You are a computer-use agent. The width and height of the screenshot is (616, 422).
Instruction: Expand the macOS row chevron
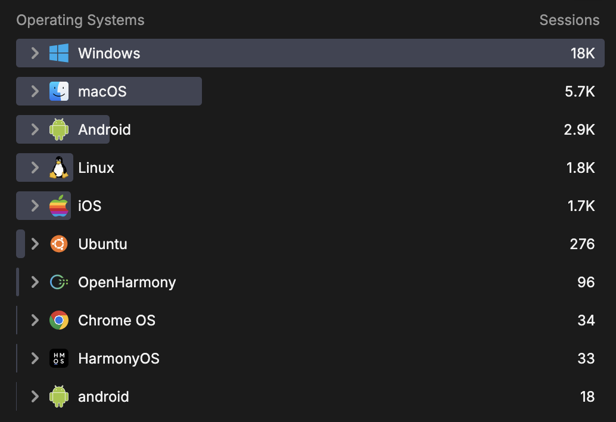coord(35,91)
